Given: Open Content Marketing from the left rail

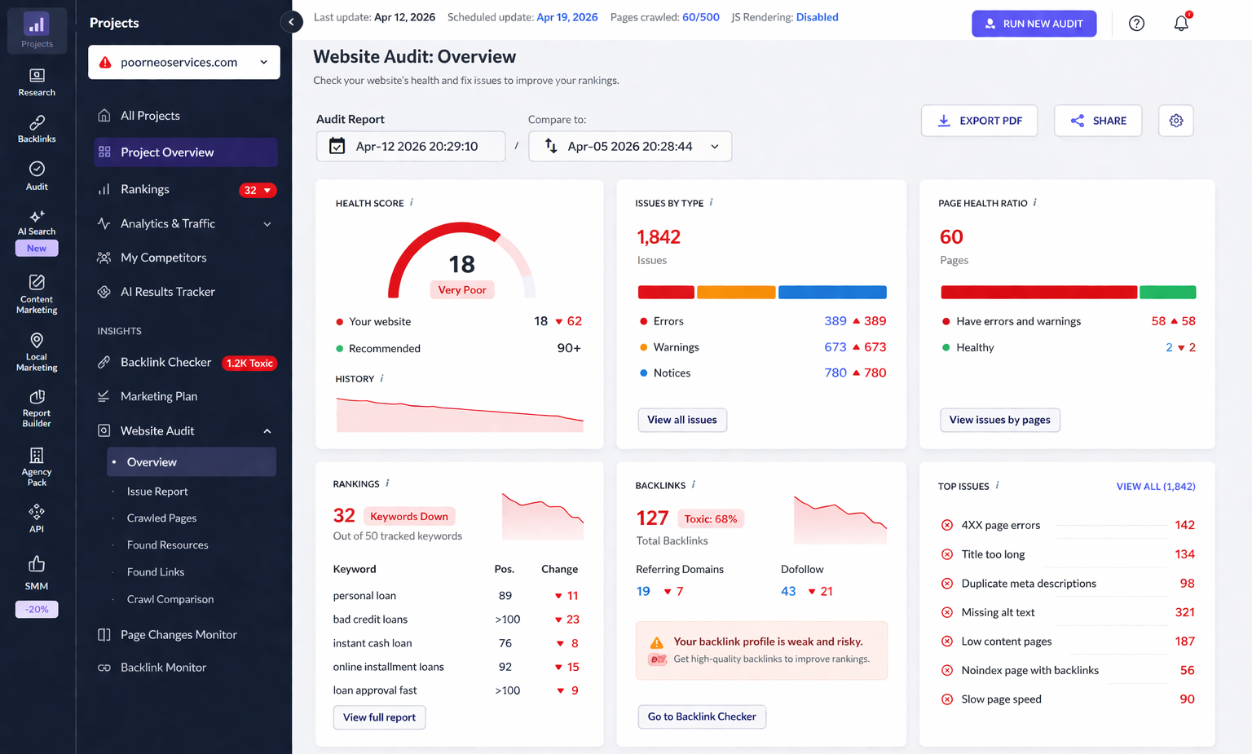Looking at the screenshot, I should 36,293.
